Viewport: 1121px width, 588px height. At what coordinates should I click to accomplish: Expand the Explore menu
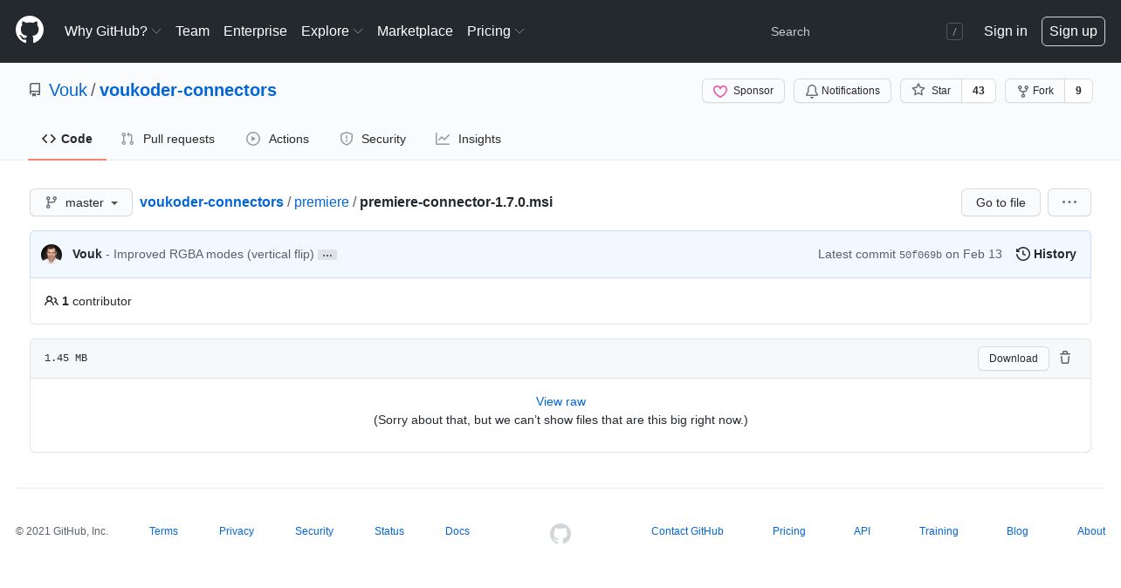point(332,31)
